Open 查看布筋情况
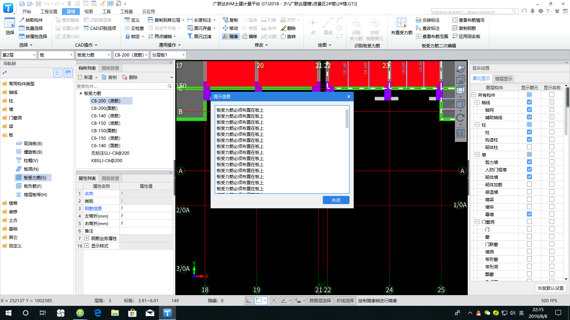This screenshot has width=570, height=320. pos(468,20)
